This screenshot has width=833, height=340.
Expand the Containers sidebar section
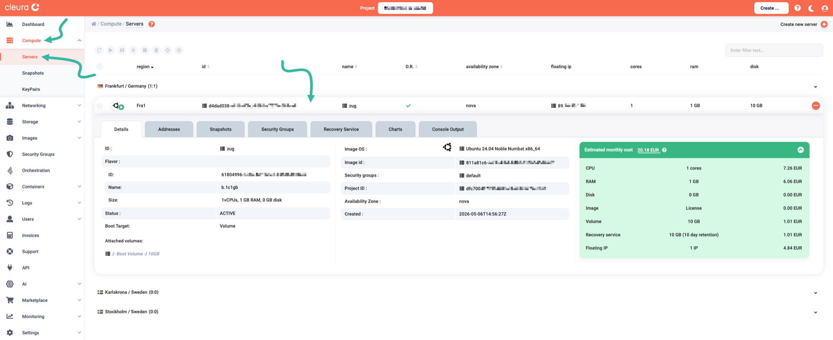click(79, 187)
